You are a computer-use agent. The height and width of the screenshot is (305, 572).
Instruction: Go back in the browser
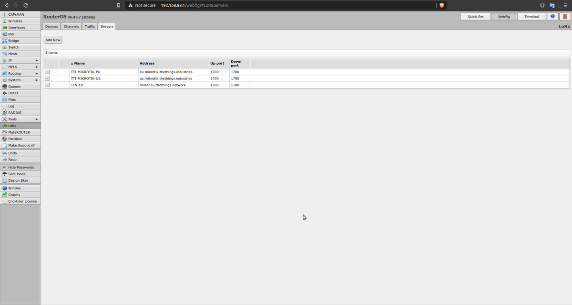[7, 5]
